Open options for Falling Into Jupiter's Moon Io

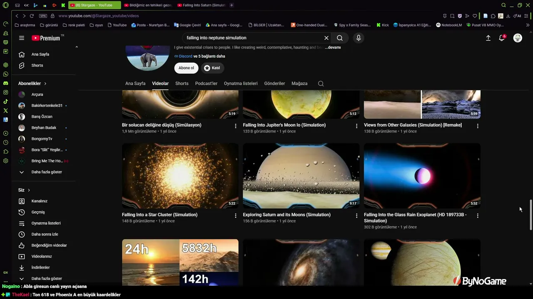tap(356, 126)
